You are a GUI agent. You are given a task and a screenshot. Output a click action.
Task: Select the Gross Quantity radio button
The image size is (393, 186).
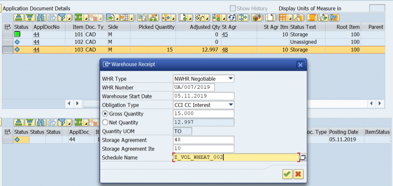(105, 114)
